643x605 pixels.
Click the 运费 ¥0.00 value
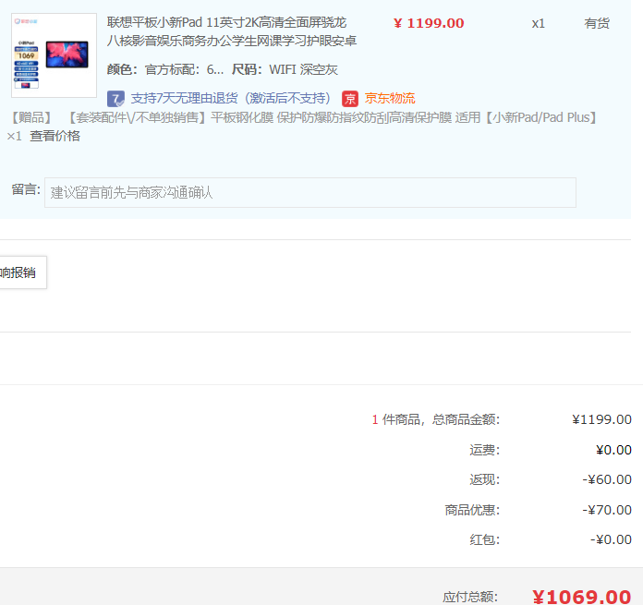[613, 450]
